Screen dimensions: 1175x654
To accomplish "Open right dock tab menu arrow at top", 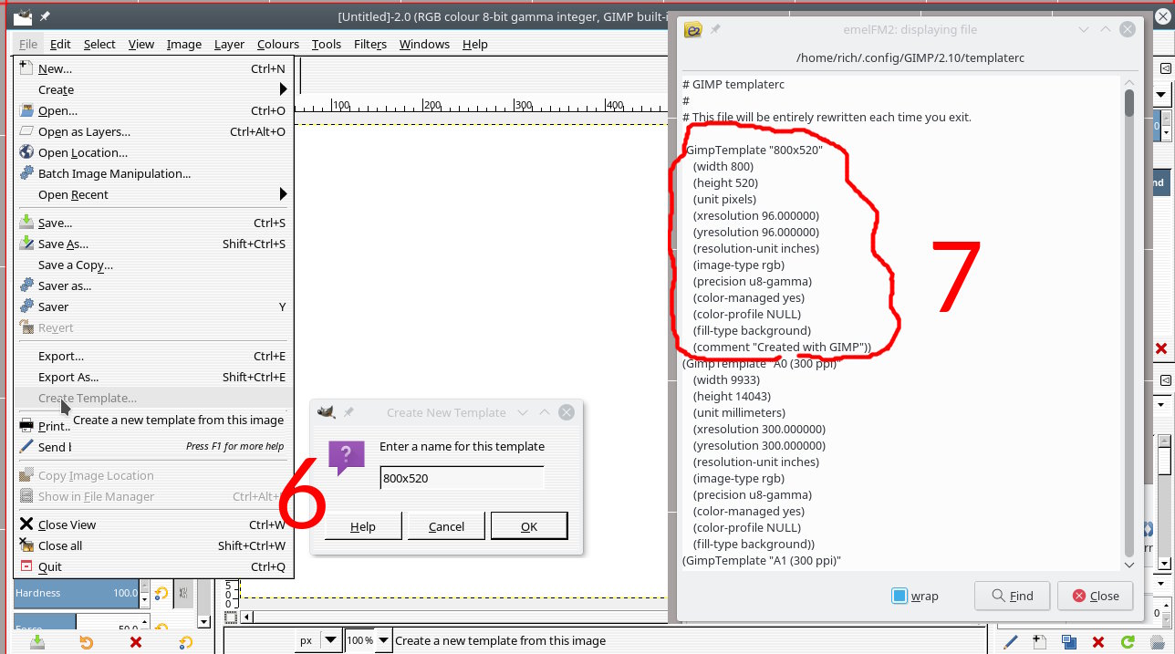I will 1166,69.
